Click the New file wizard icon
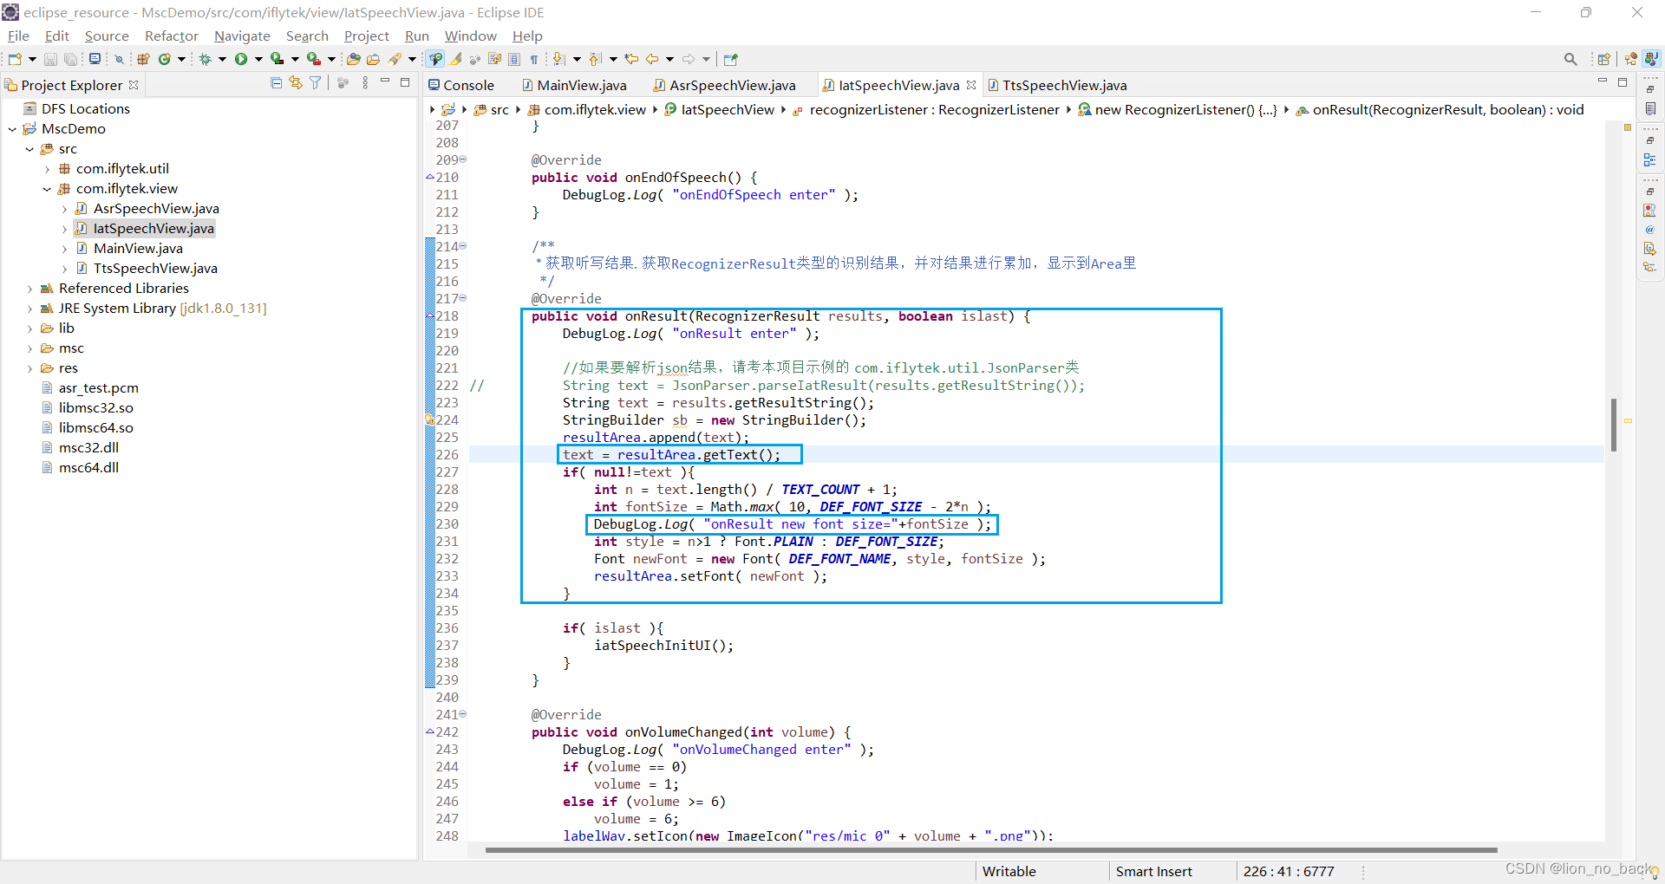 [15, 59]
